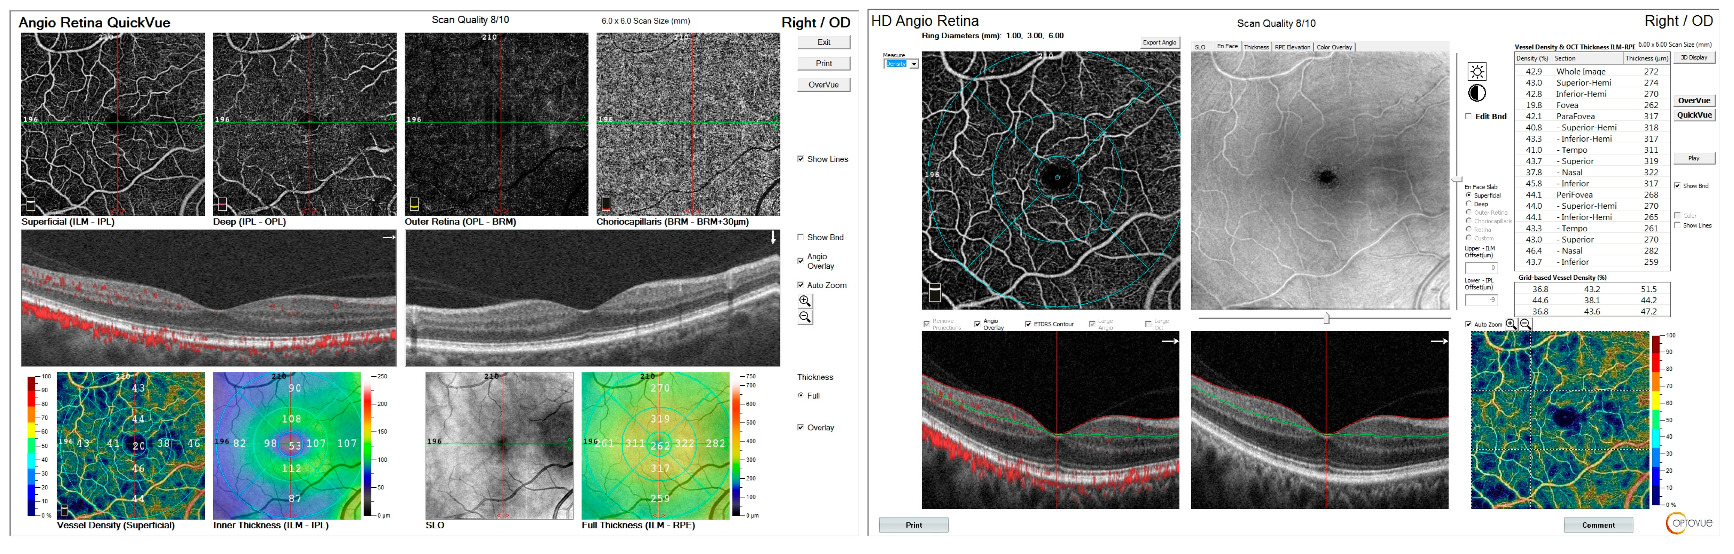Click red line handle below Deep angiogram
Image resolution: width=1734 pixels, height=554 pixels.
pyautogui.click(x=309, y=212)
